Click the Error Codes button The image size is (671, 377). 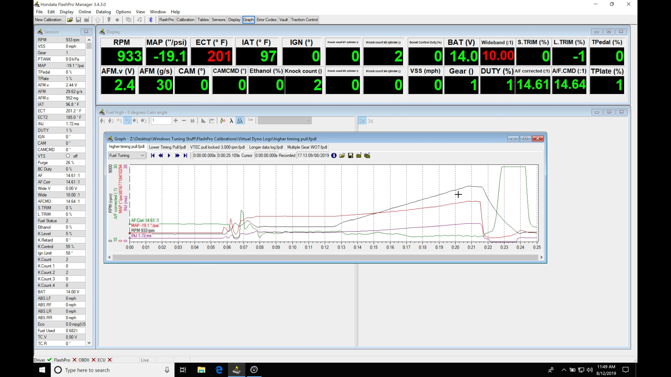[266, 20]
